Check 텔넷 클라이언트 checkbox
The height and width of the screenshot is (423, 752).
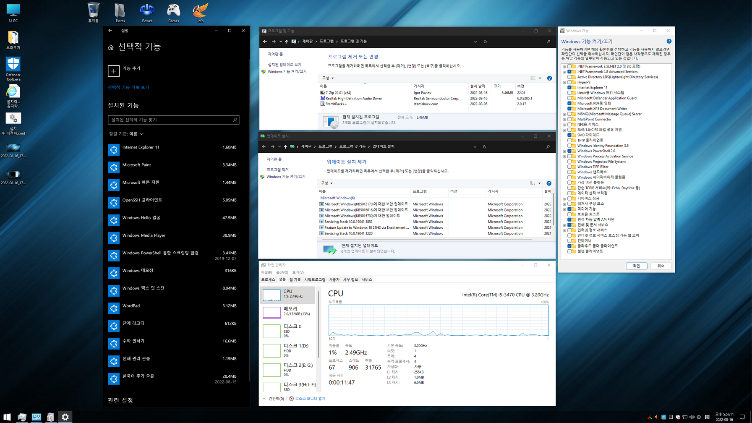click(x=569, y=251)
